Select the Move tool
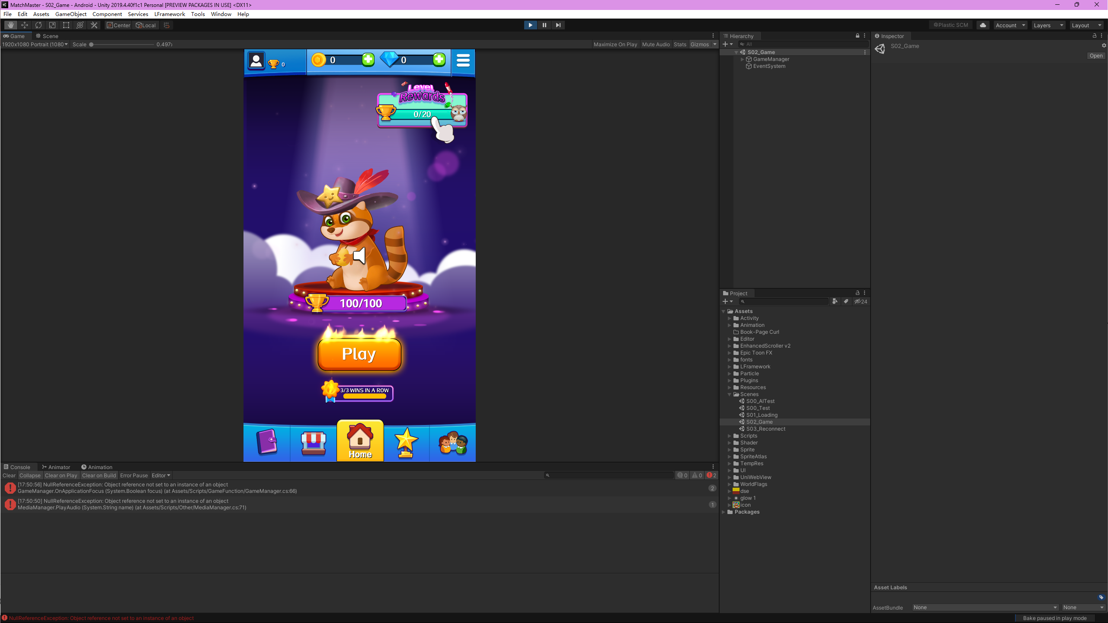 (25, 25)
